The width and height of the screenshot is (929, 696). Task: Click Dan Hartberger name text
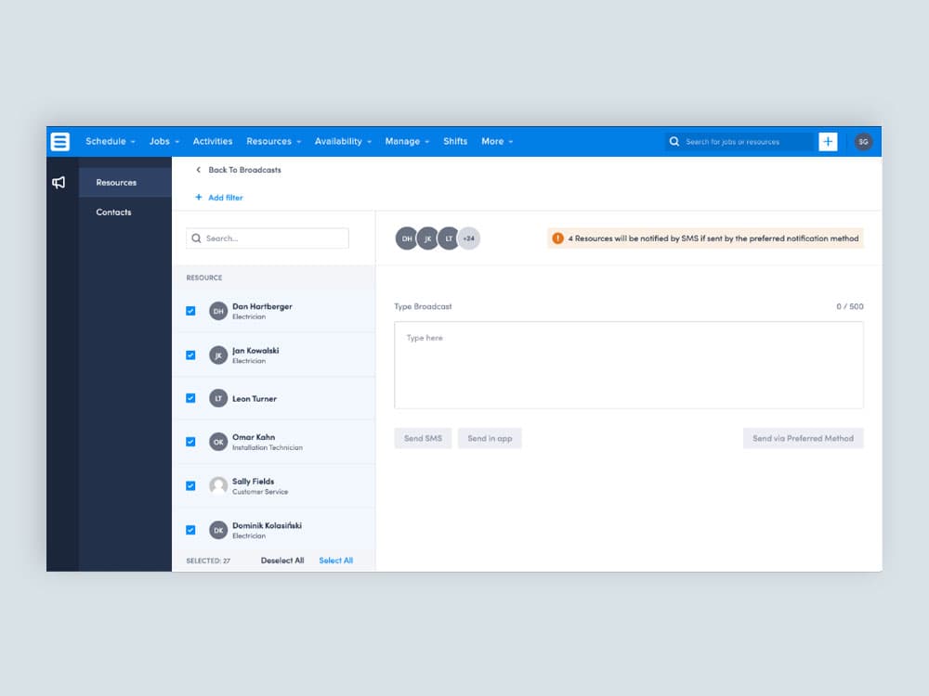coord(262,306)
